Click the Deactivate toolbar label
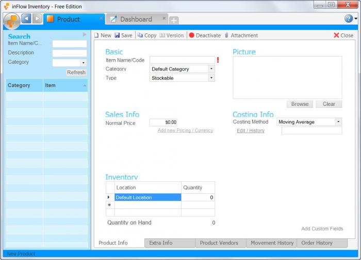This screenshot has width=361, height=260. coord(208,35)
